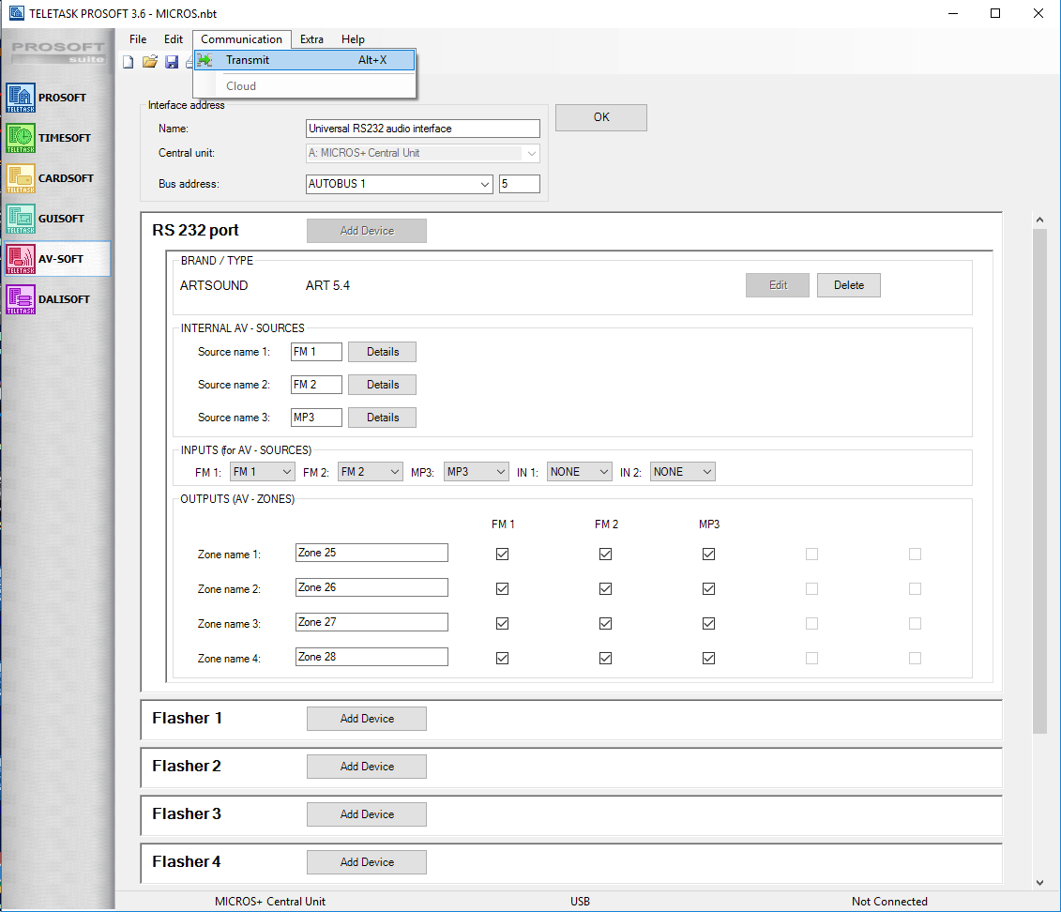Image resolution: width=1061 pixels, height=912 pixels.
Task: Click the New file toolbar icon
Action: 129,63
